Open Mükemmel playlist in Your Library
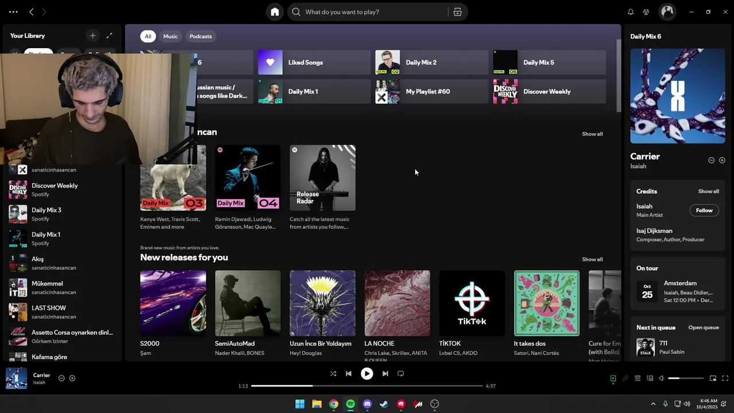 [61, 287]
